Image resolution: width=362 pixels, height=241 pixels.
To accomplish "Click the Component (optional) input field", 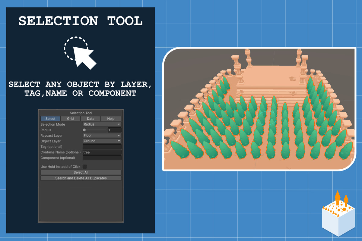I will (x=102, y=158).
